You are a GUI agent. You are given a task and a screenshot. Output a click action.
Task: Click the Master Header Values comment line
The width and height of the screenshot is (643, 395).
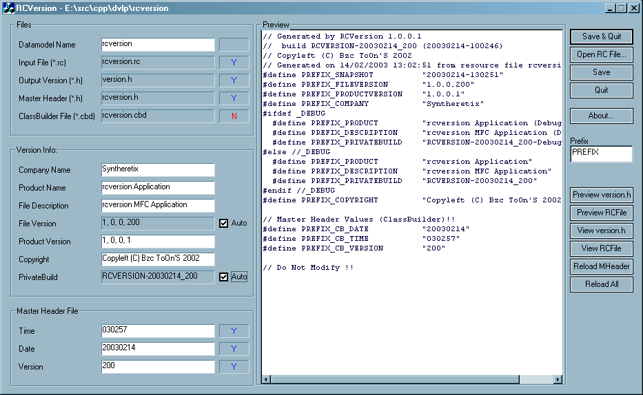pos(359,219)
